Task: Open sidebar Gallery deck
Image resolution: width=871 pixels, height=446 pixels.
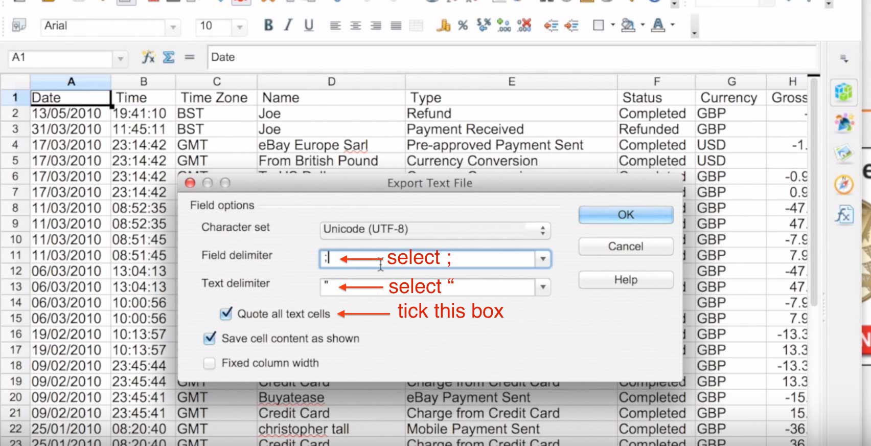Action: [x=844, y=153]
